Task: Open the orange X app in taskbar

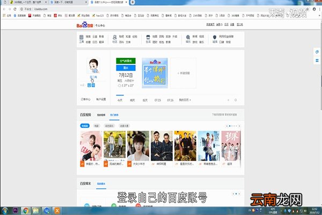Action: pos(57,211)
